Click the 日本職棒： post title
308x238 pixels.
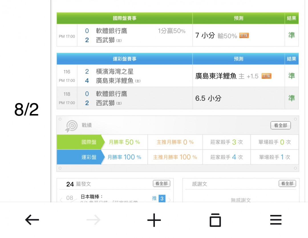click(92, 197)
